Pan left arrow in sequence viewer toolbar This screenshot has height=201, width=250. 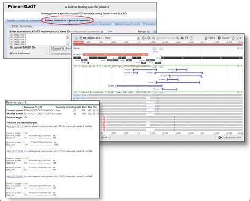[x=143, y=38]
